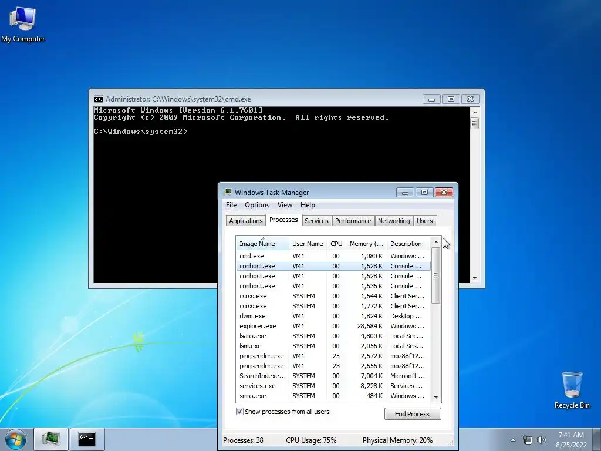Close the Administrator cmd.exe window
Viewport: 601px width, 451px height.
[x=470, y=99]
